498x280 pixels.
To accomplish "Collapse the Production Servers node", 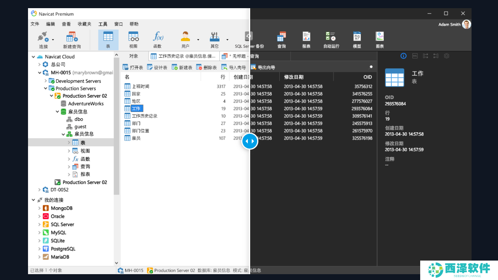I will [x=46, y=89].
